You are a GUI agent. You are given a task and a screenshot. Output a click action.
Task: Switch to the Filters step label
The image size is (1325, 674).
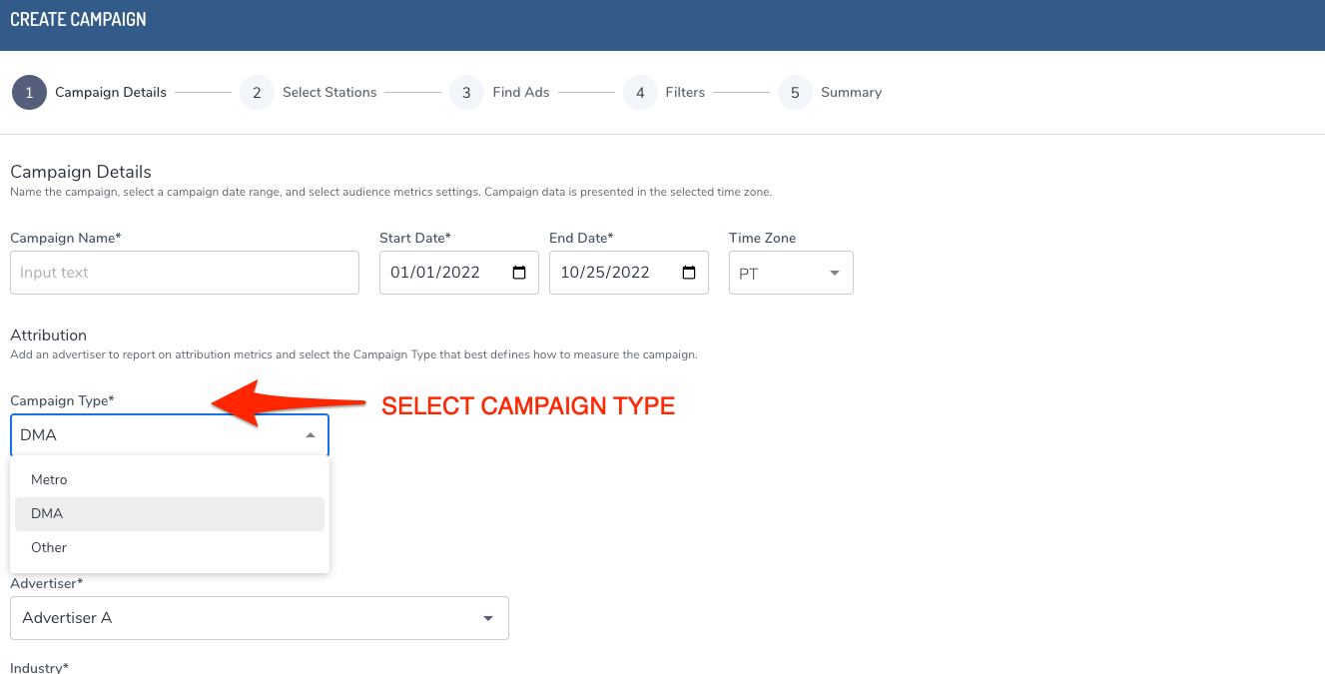[x=685, y=92]
